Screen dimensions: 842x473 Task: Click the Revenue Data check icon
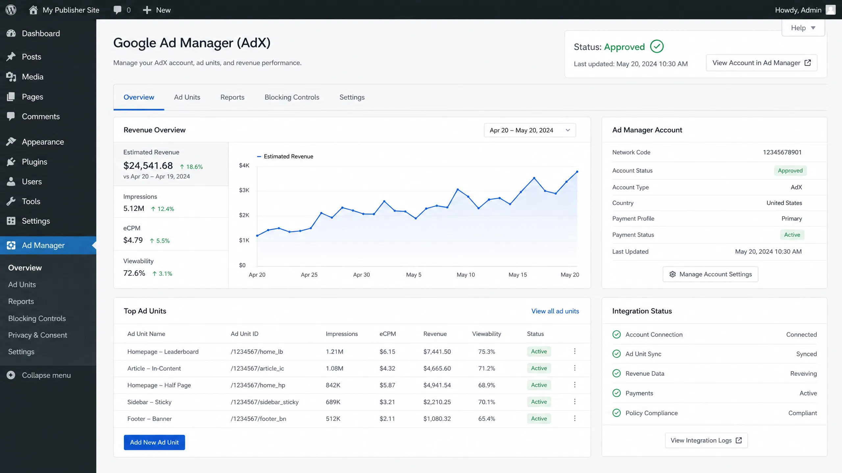coord(617,373)
